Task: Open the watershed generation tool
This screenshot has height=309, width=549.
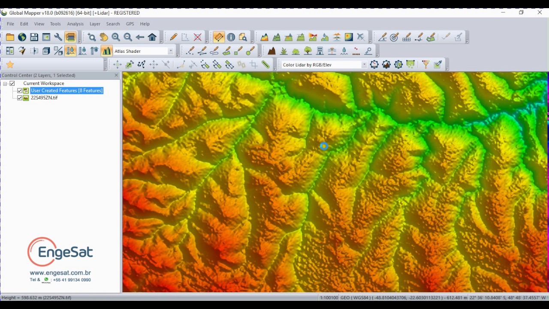Action: click(x=325, y=37)
